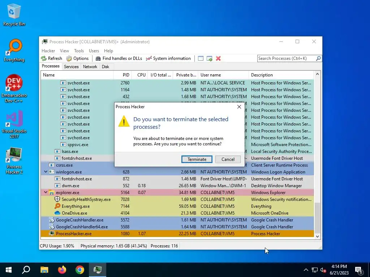Collapse the explorer.exe tree node
Viewport: 370px width, 277px height.
tap(46, 192)
